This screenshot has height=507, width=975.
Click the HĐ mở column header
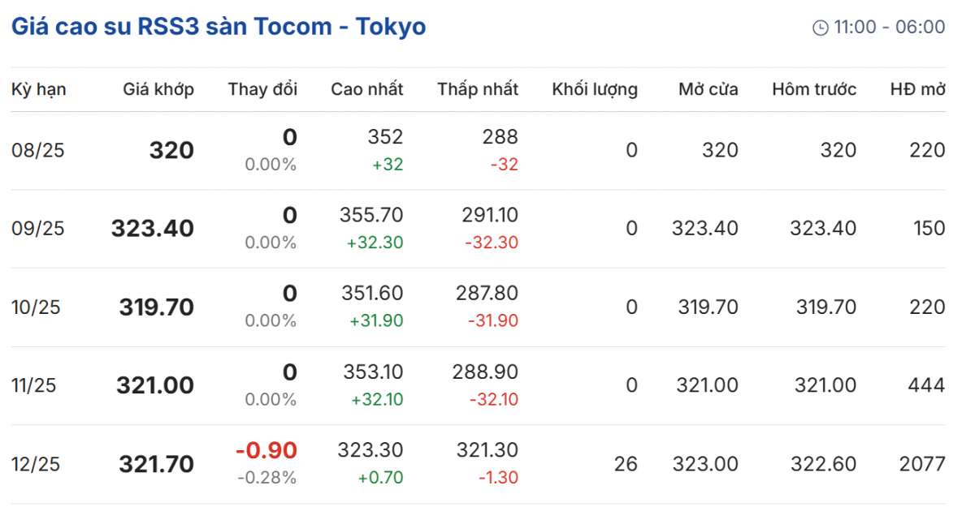(x=917, y=89)
